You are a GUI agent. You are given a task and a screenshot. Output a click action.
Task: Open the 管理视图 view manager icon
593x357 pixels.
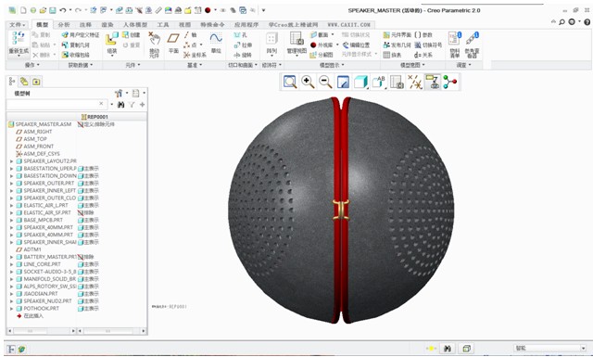[296, 44]
